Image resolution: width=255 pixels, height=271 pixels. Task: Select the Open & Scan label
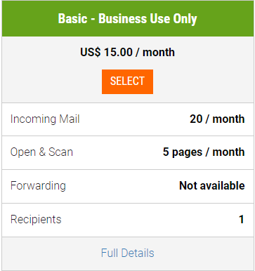coord(41,152)
